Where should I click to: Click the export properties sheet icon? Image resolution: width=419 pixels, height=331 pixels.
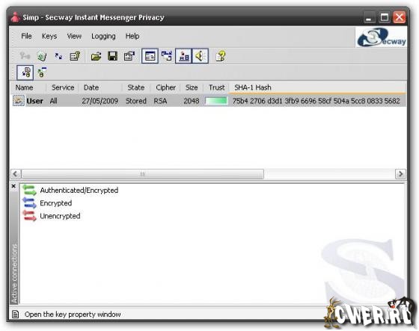[x=129, y=56]
